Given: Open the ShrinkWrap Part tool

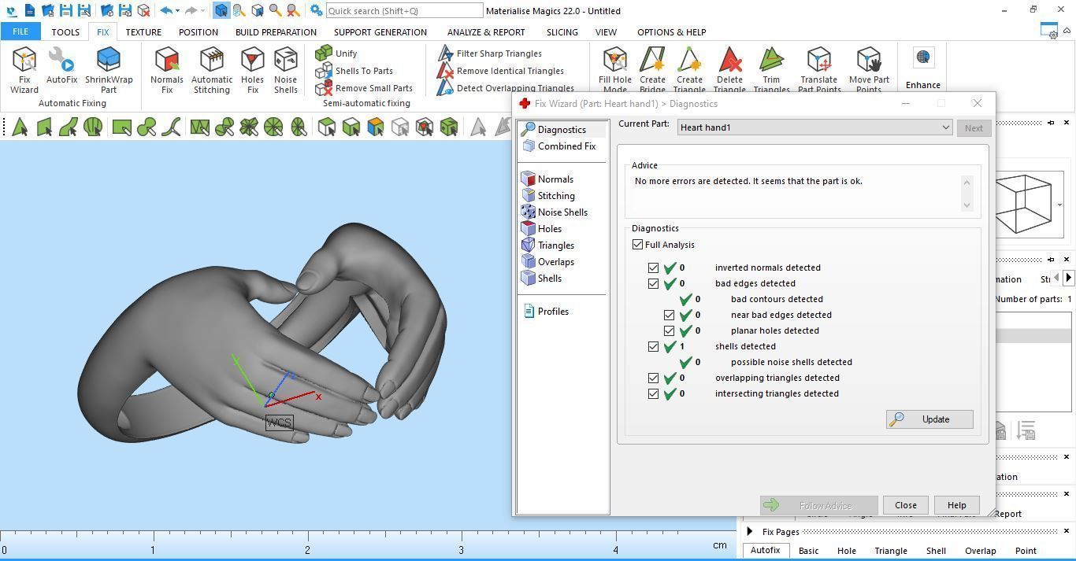Looking at the screenshot, I should [109, 70].
